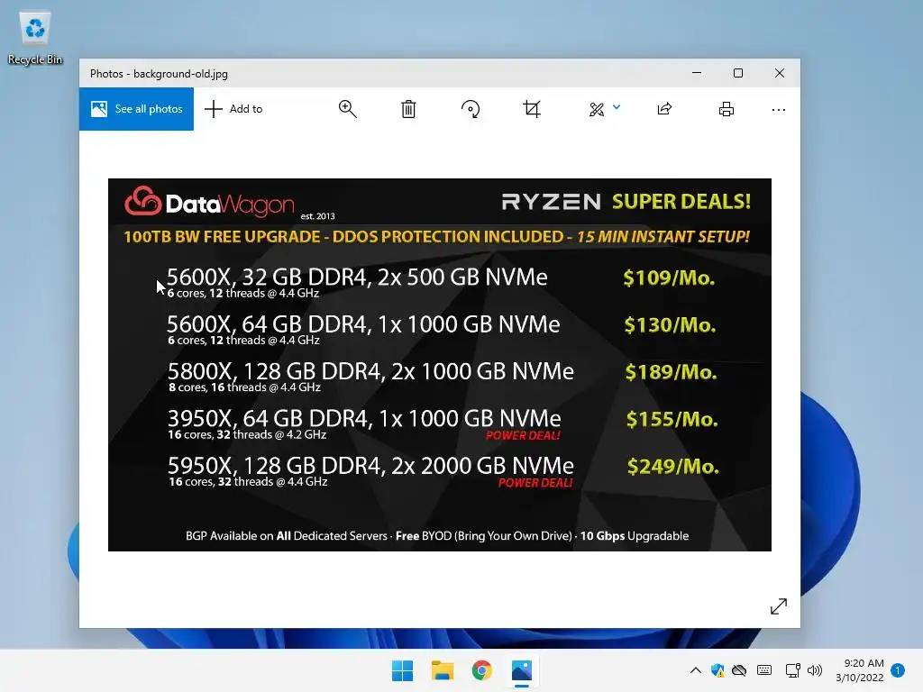Click the title text Photos - background-old.jpg

pos(159,74)
